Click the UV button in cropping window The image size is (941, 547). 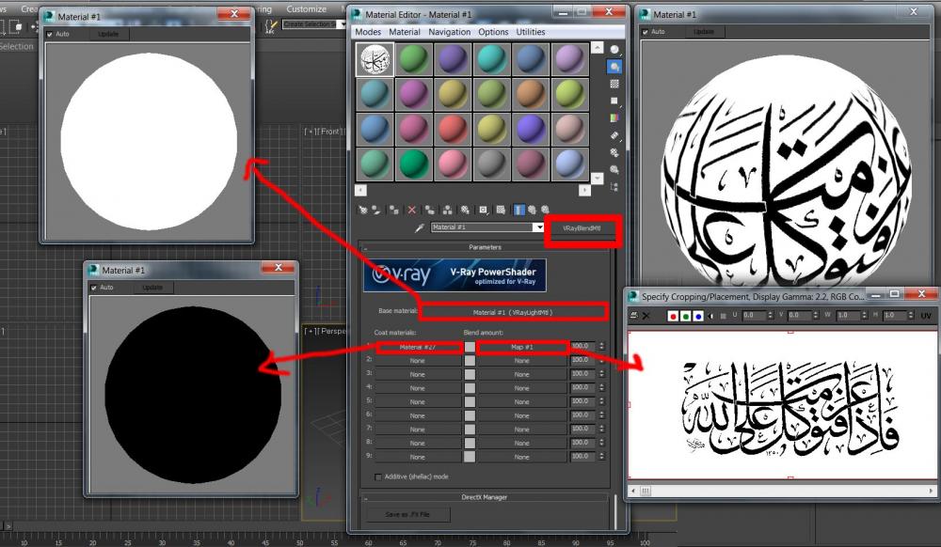[925, 316]
